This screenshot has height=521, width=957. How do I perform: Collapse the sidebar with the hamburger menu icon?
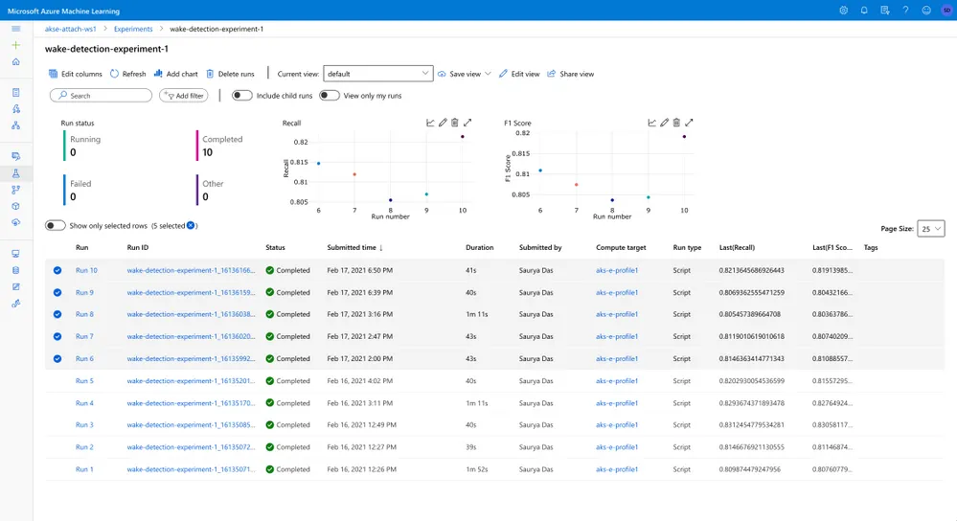[x=16, y=29]
